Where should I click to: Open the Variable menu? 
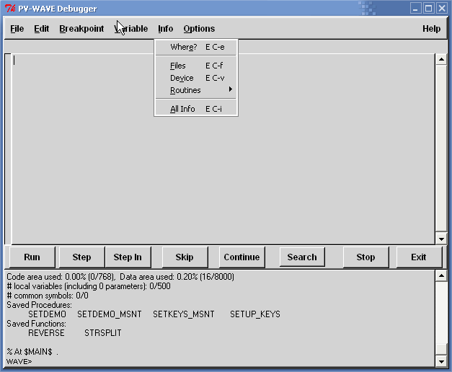pos(131,29)
